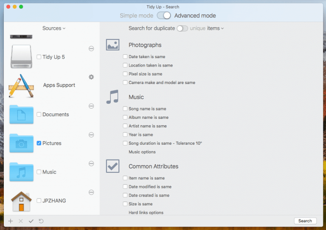Open options circle for JPZHANG source

91,192
